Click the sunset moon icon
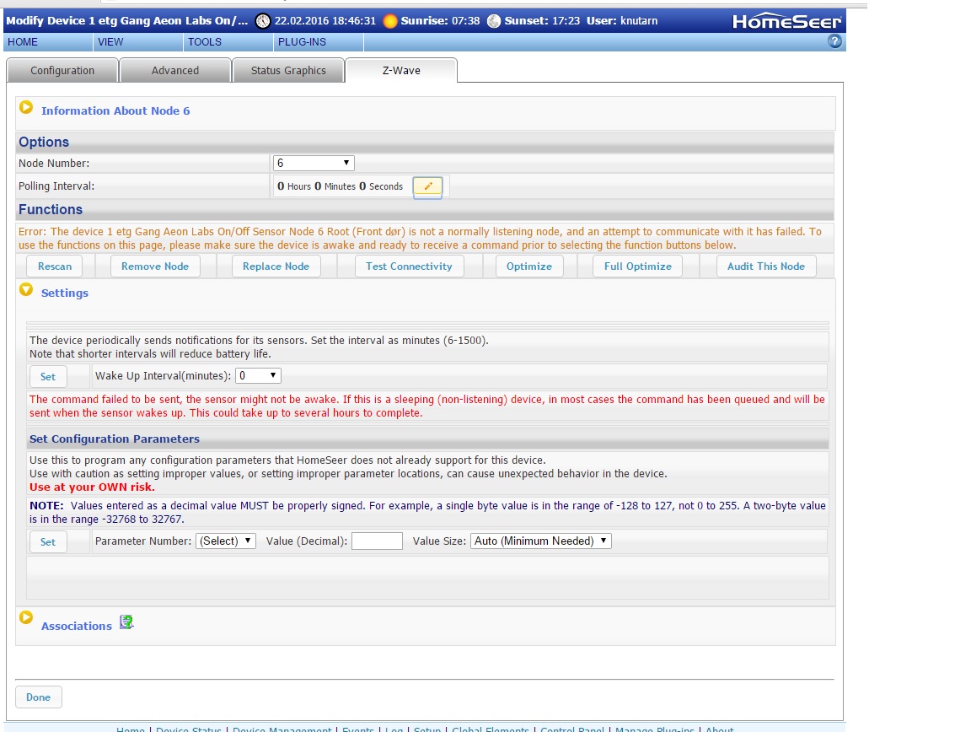 coord(494,21)
